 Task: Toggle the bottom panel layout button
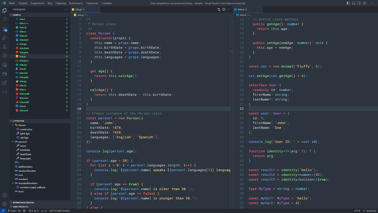[x=354, y=3]
